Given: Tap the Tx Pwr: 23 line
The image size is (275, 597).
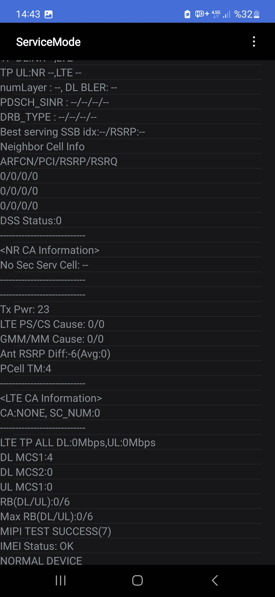Looking at the screenshot, I should (x=131, y=309).
